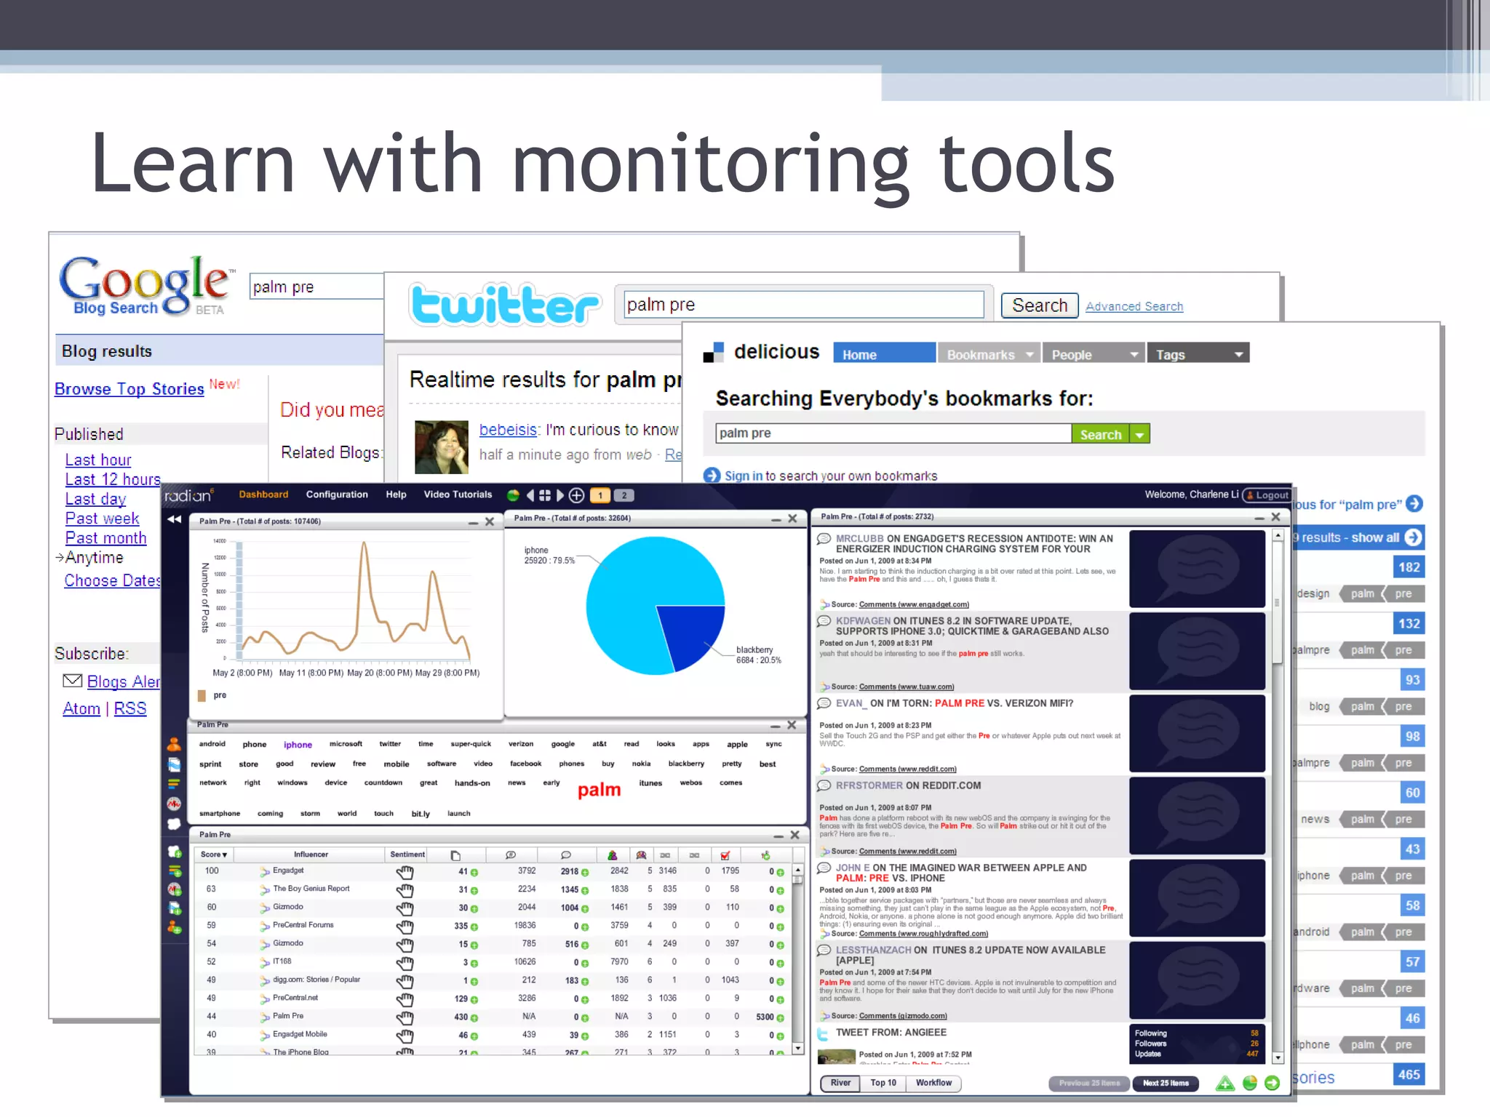Click the pie chart icon in Radian6 top bar

(x=513, y=495)
